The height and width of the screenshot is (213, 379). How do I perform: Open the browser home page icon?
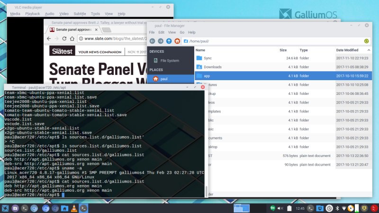72,38
